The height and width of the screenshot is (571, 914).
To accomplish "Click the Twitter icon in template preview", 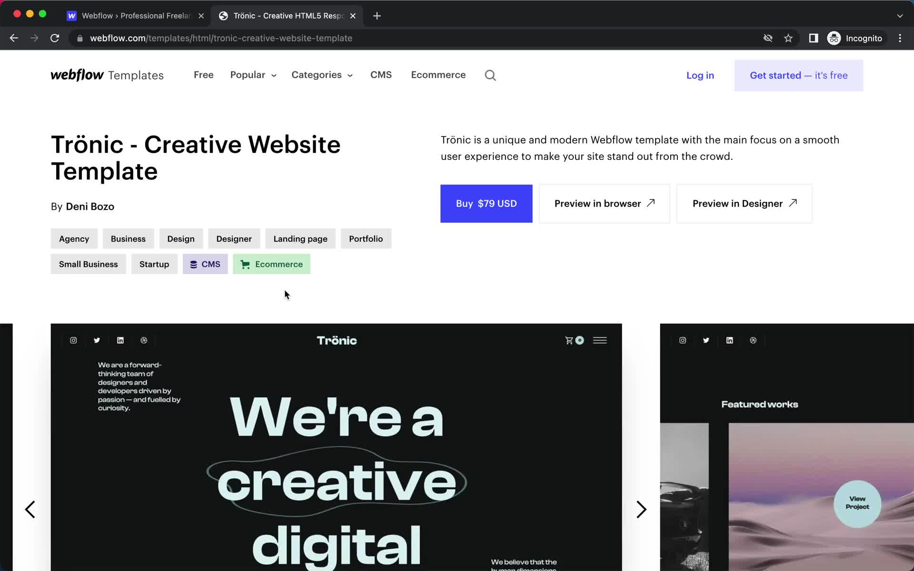I will click(97, 340).
